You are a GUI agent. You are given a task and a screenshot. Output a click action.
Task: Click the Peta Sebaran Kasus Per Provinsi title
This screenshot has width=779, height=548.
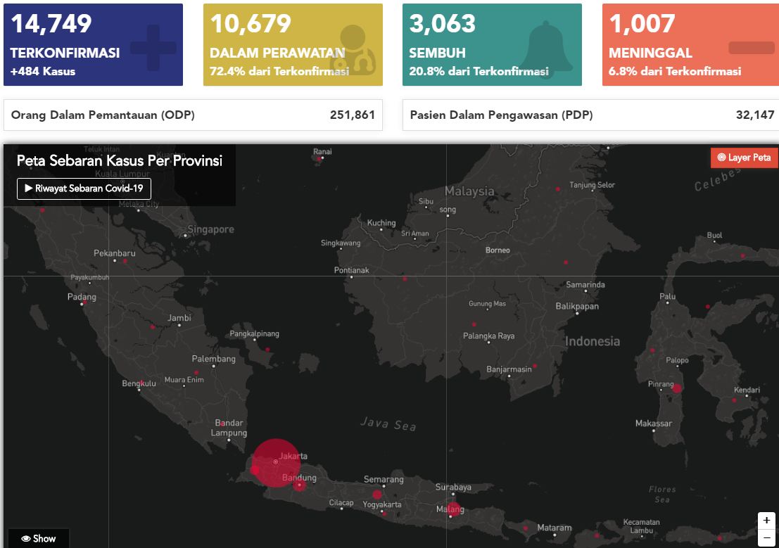(119, 161)
